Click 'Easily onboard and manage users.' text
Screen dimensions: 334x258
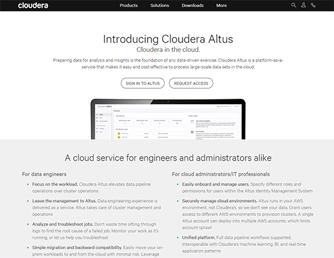216,184
